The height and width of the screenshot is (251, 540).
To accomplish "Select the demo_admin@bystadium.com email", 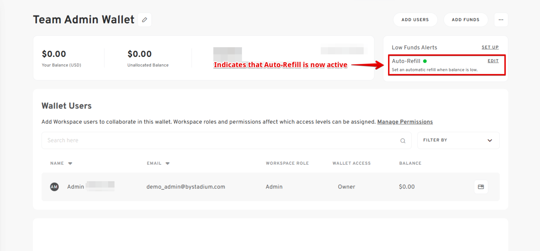I will [186, 187].
